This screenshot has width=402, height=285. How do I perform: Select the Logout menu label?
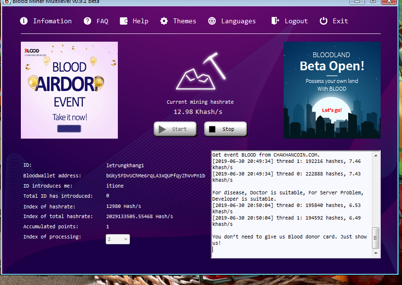[296, 21]
